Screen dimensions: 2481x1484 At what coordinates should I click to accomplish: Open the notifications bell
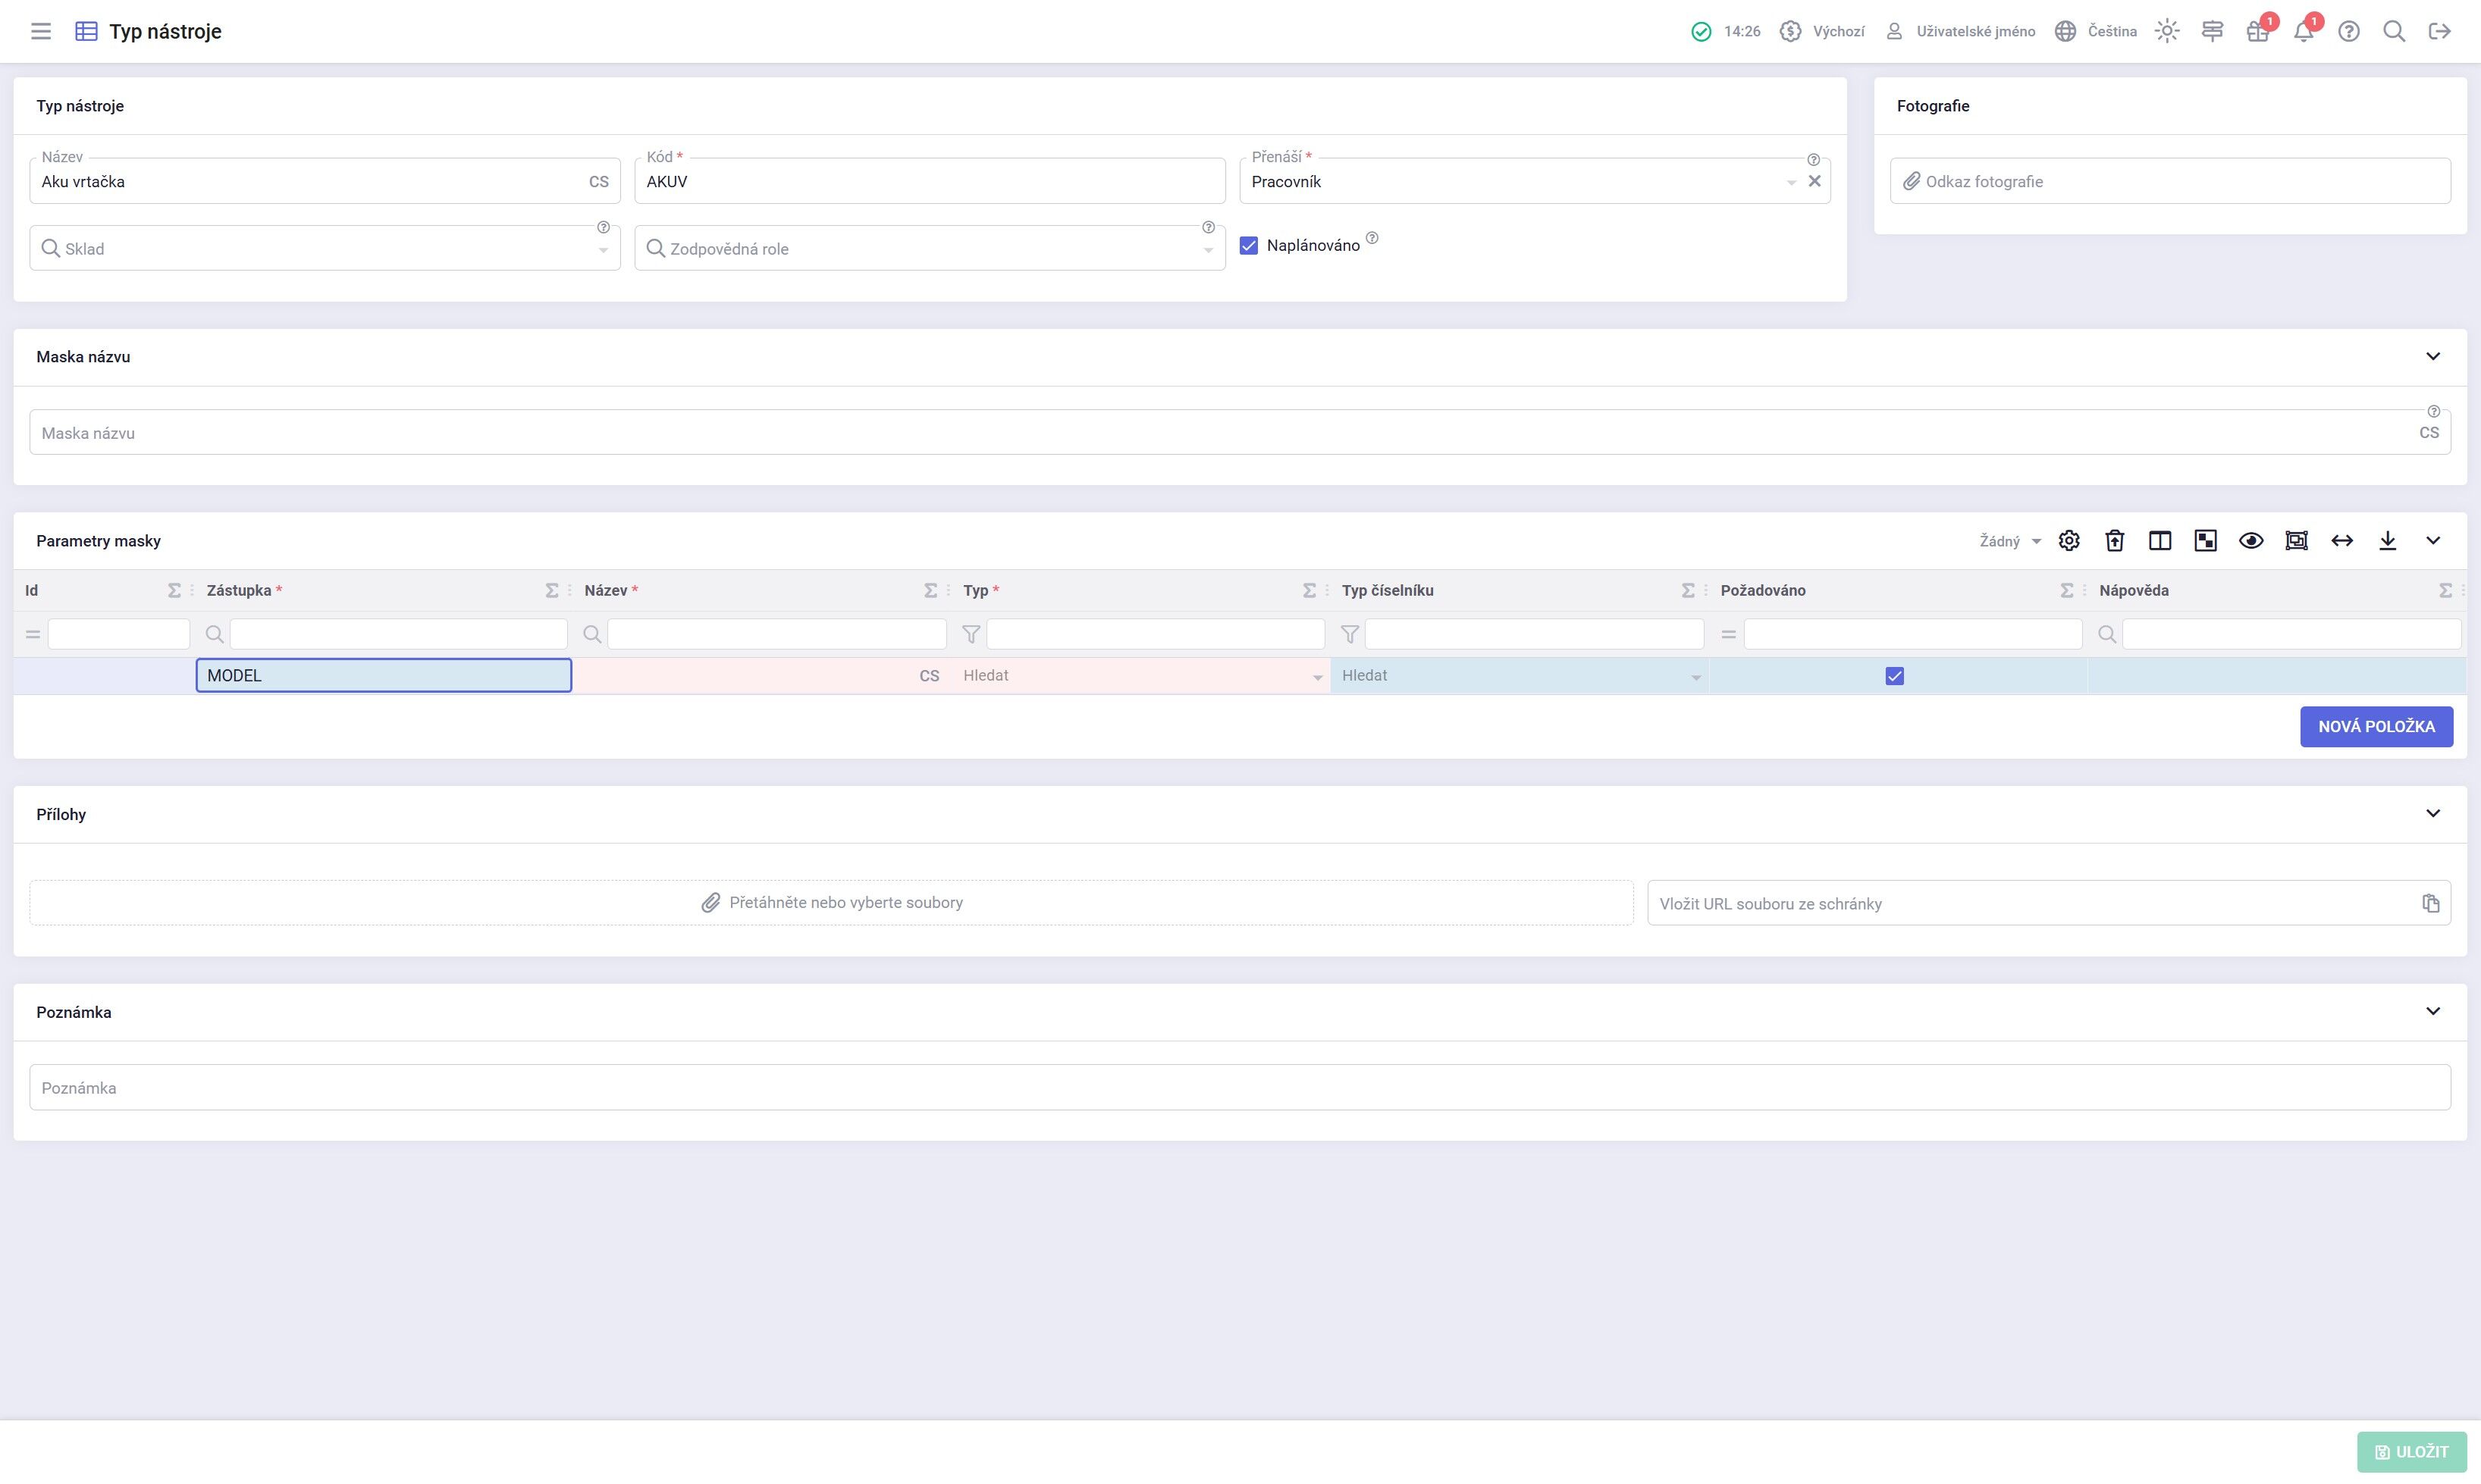tap(2304, 31)
